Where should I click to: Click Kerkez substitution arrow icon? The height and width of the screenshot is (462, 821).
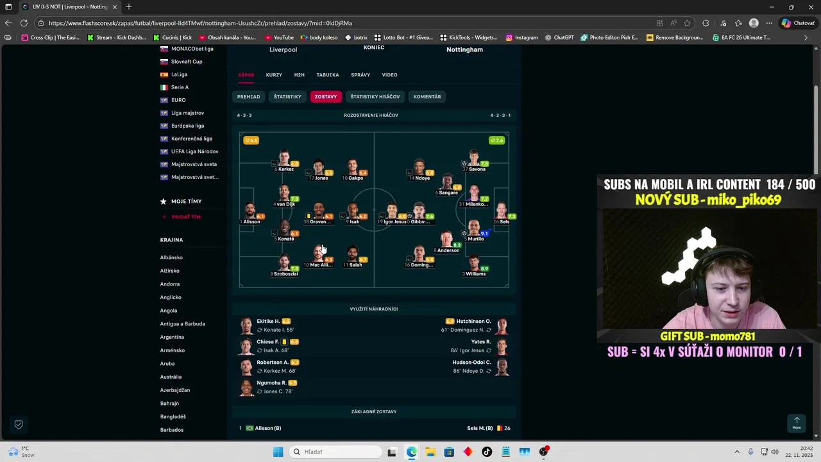(x=275, y=164)
